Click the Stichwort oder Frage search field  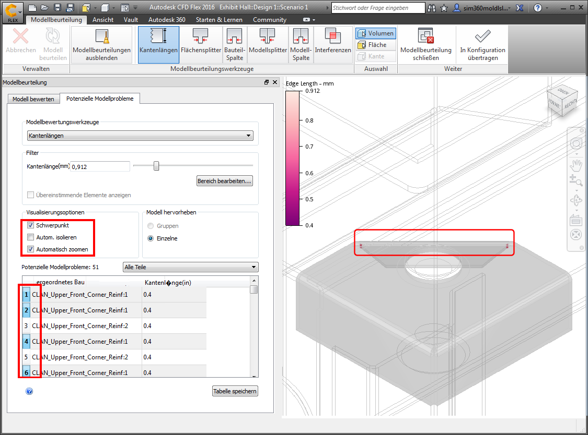click(378, 8)
